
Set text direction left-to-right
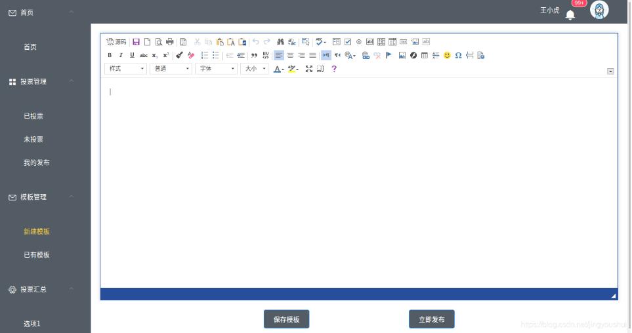(x=326, y=56)
